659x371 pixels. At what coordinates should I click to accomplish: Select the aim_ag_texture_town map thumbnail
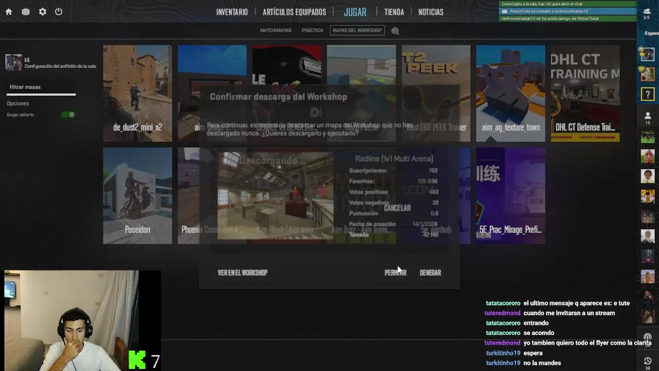click(x=511, y=93)
